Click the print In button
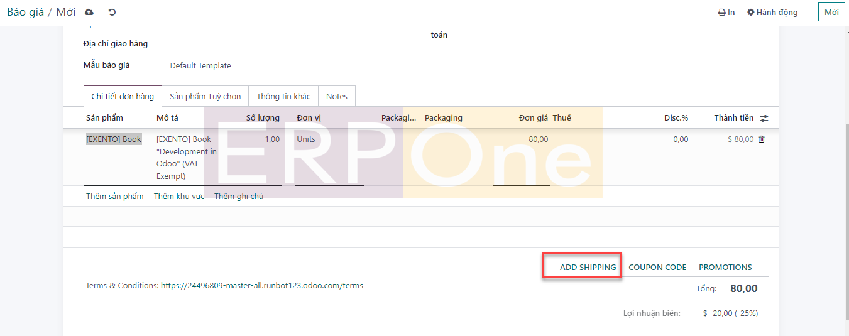 (726, 12)
